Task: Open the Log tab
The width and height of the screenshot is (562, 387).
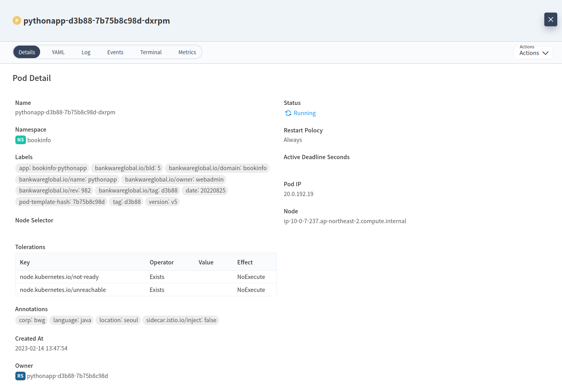Action: [86, 52]
